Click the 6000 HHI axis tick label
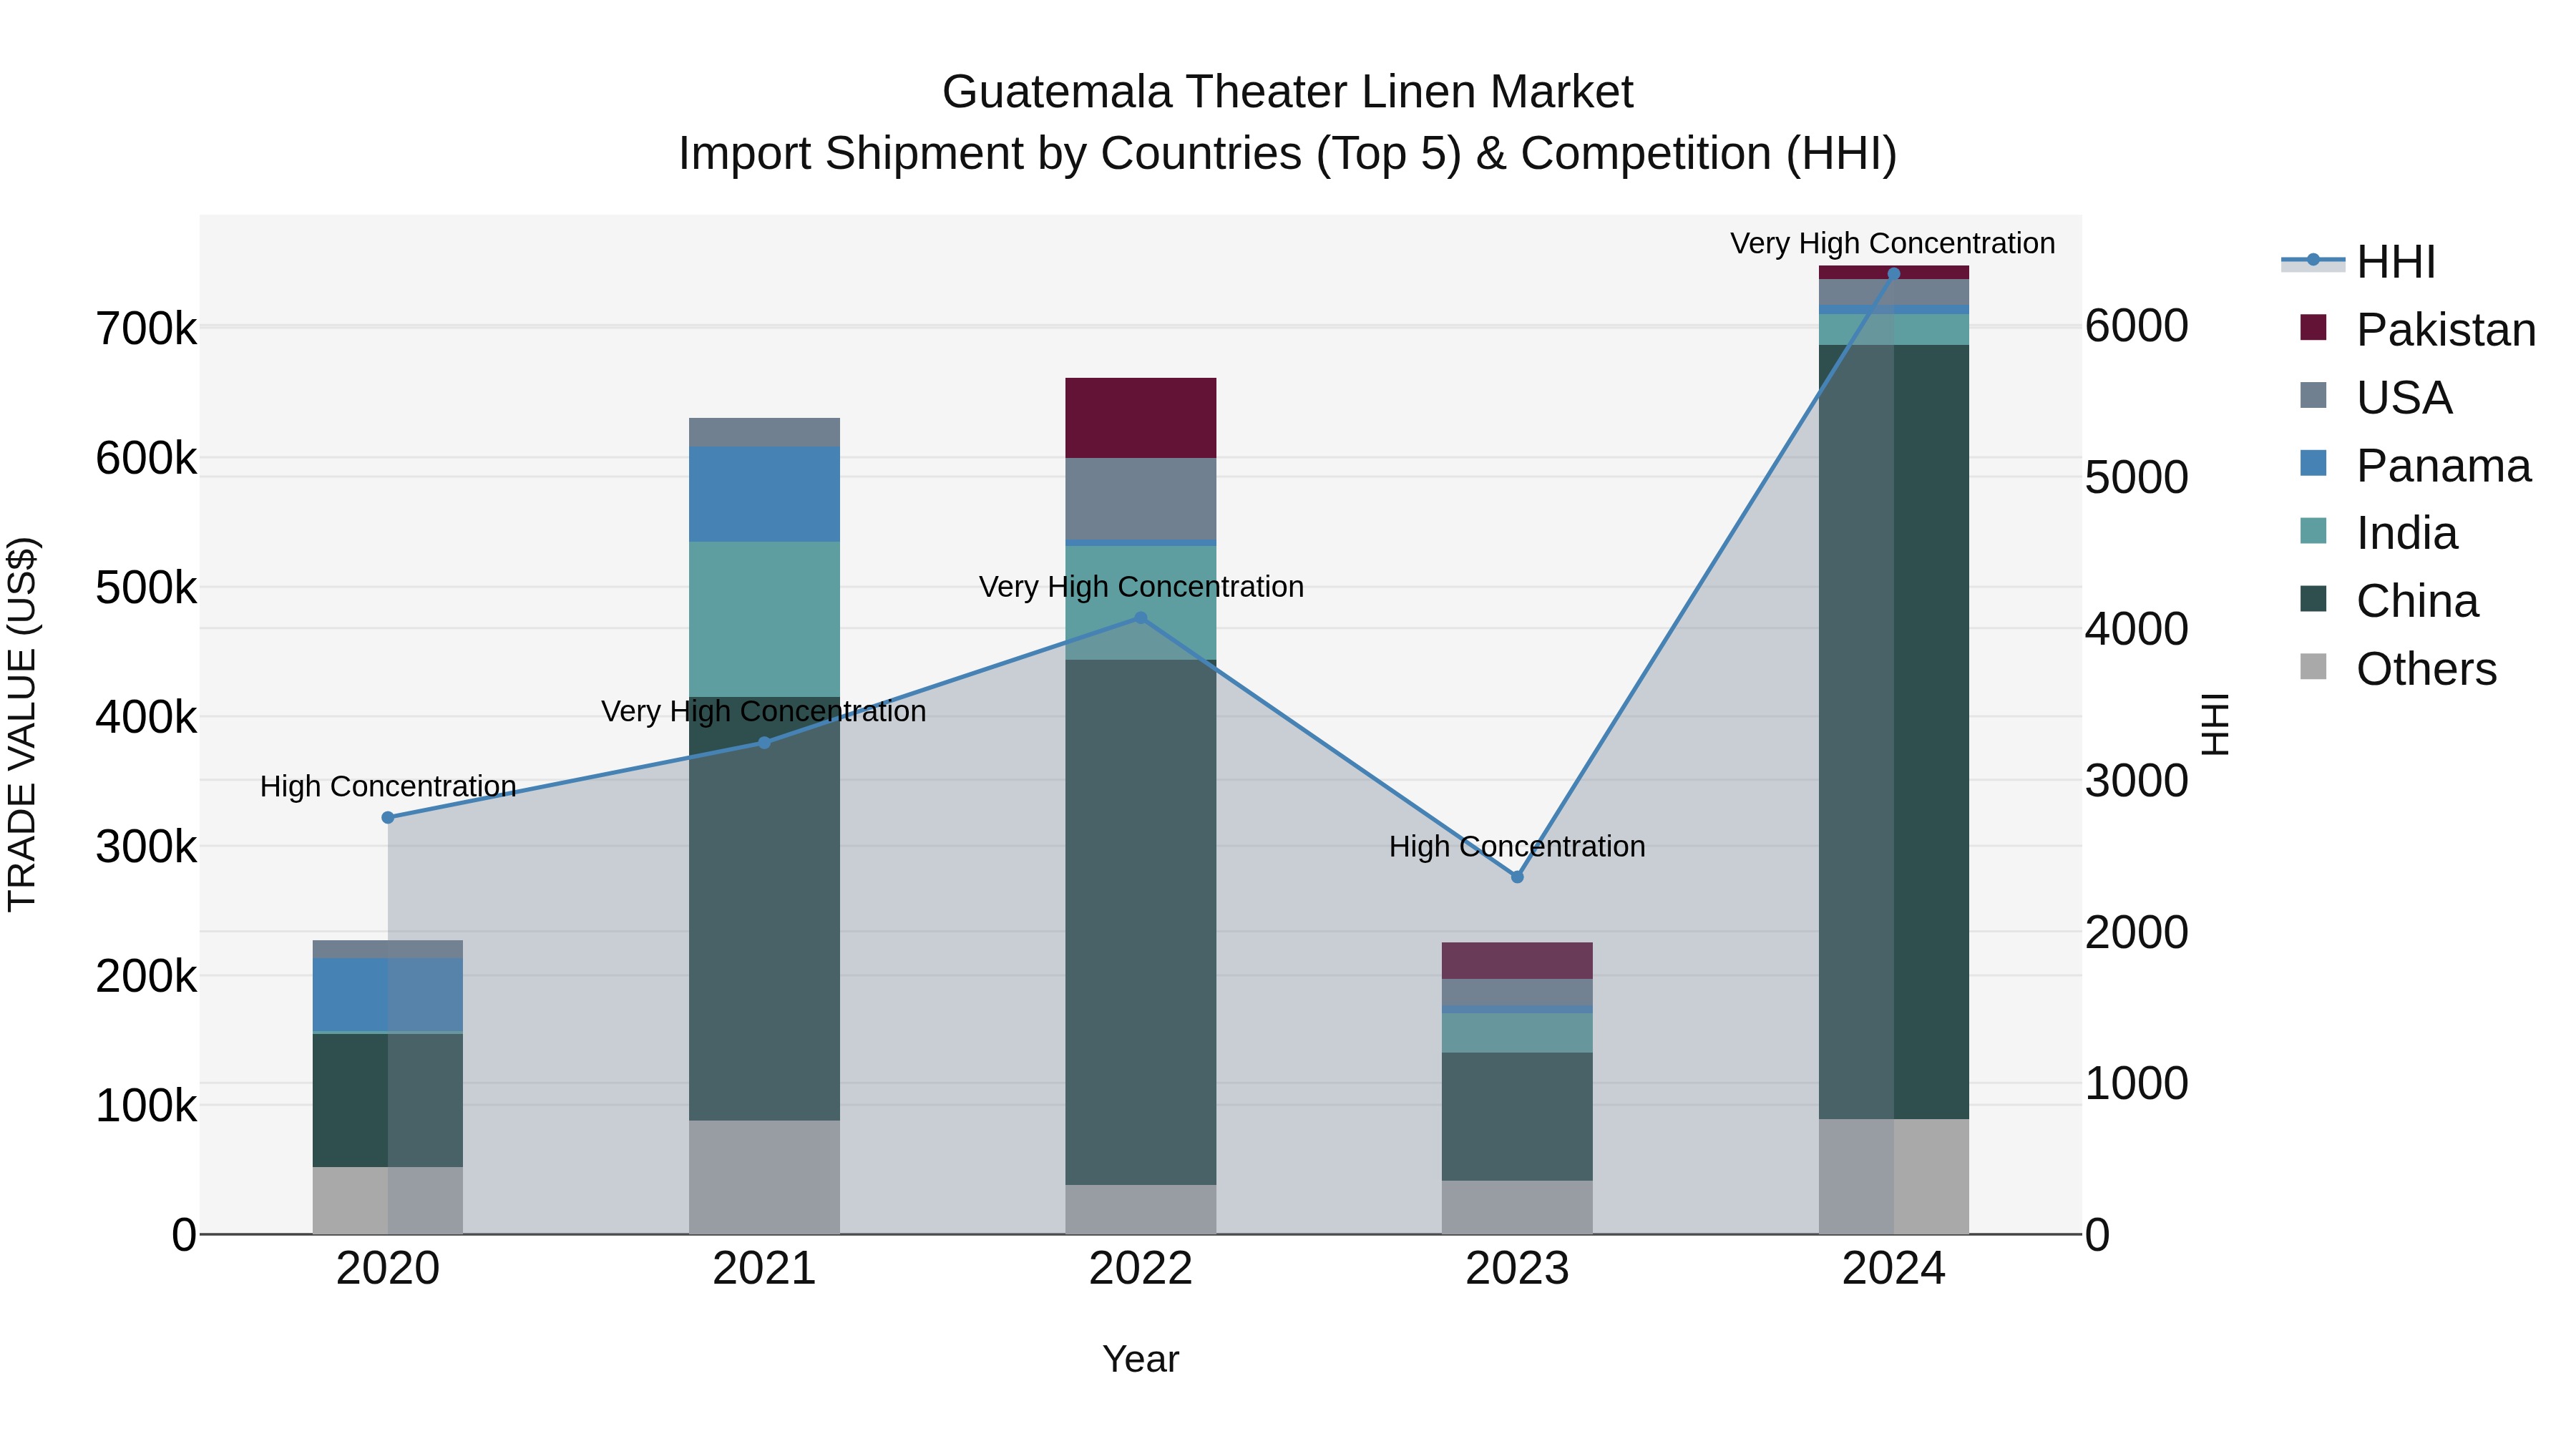The height and width of the screenshot is (1449, 2576). tap(2137, 326)
